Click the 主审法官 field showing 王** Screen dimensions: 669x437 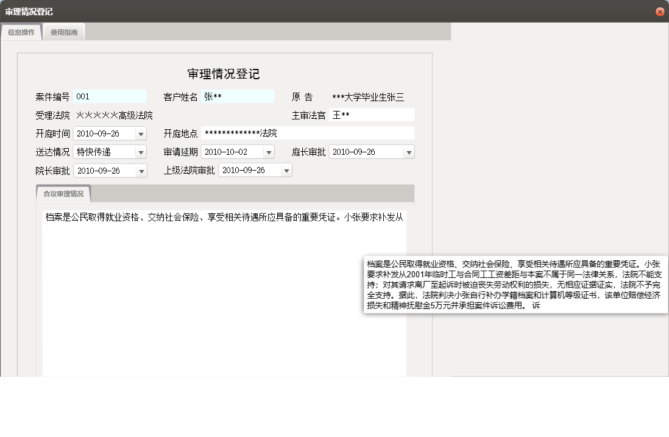(372, 115)
